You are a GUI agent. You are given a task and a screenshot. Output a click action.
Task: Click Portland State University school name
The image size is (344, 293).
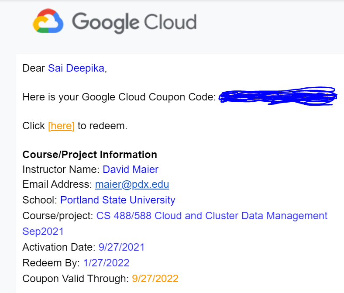pyautogui.click(x=118, y=200)
